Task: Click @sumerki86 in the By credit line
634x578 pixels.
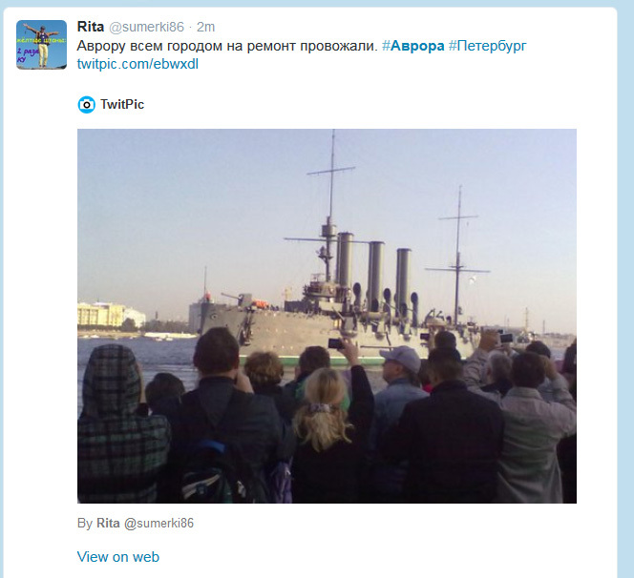Action: pyautogui.click(x=158, y=524)
